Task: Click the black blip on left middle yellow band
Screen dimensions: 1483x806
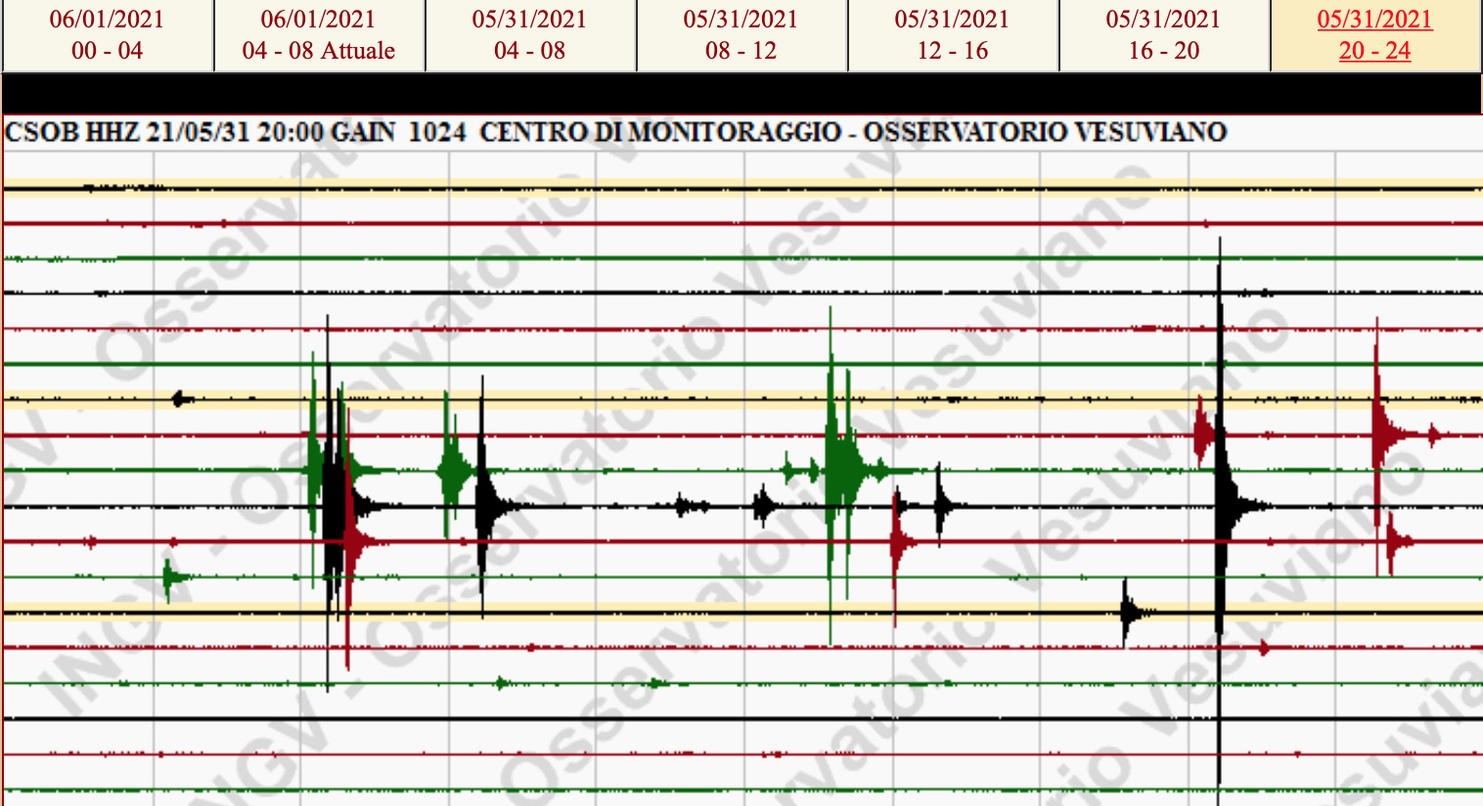Action: tap(179, 398)
